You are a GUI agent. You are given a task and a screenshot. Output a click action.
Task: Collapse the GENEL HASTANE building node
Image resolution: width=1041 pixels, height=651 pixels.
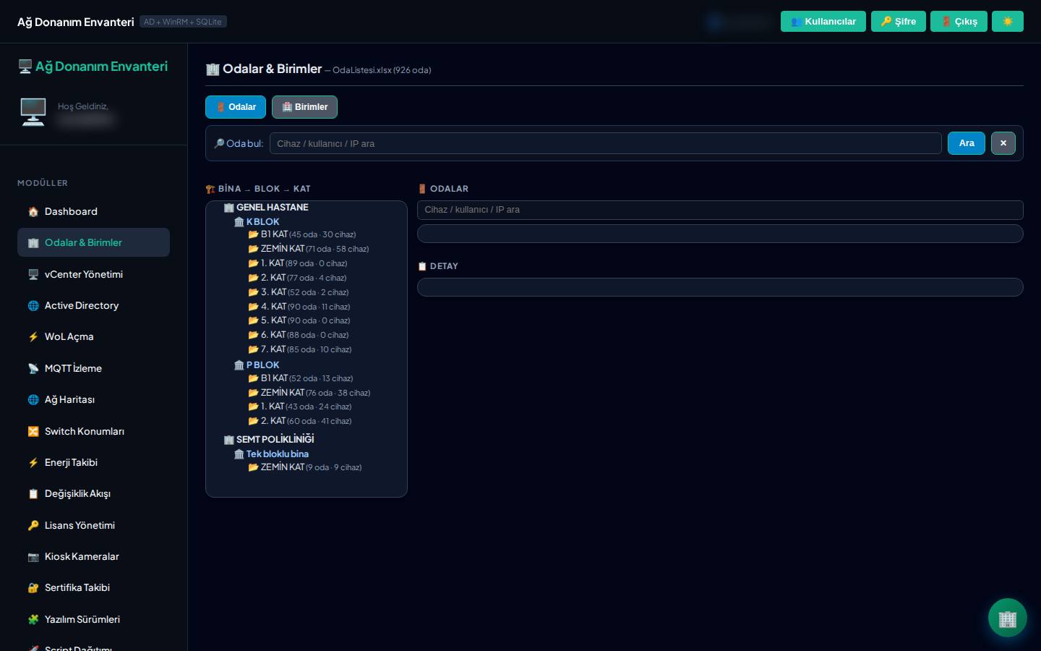[x=266, y=208]
